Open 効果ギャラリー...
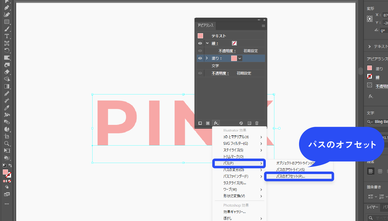The height and width of the screenshot is (221, 388). (x=239, y=212)
